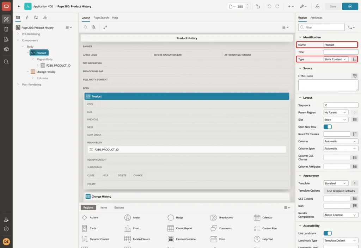Viewport: 361px width, 248px height.
Task: Open the Column dropdown
Action: pos(341,142)
